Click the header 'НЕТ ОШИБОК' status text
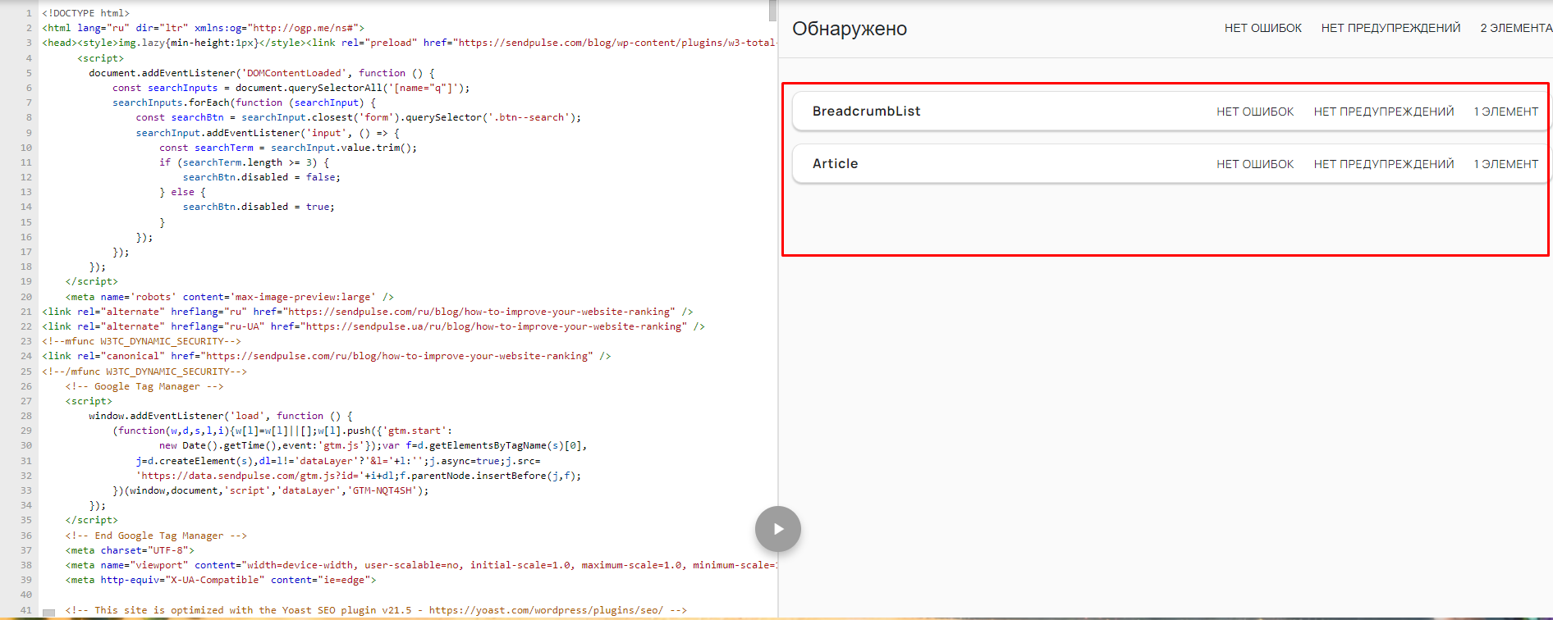 [1262, 28]
